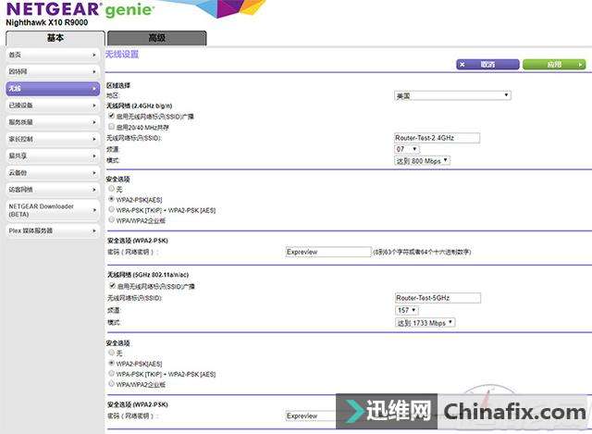Click the arrow icon beside 家长控制
The image size is (592, 434).
[x=94, y=139]
